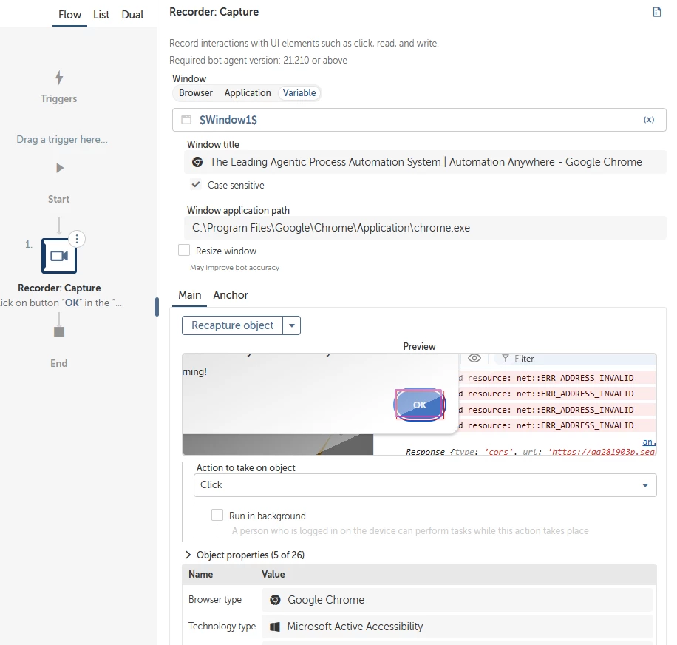Toggle the Case sensitive checkbox

(196, 185)
